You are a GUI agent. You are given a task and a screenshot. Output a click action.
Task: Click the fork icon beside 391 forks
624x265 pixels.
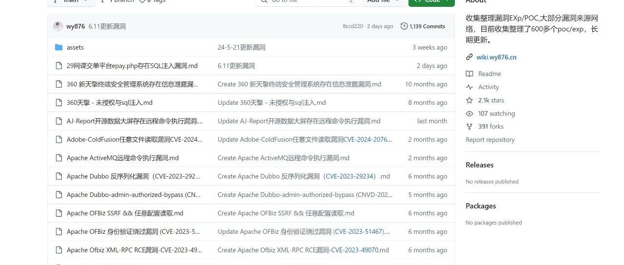[x=469, y=127]
